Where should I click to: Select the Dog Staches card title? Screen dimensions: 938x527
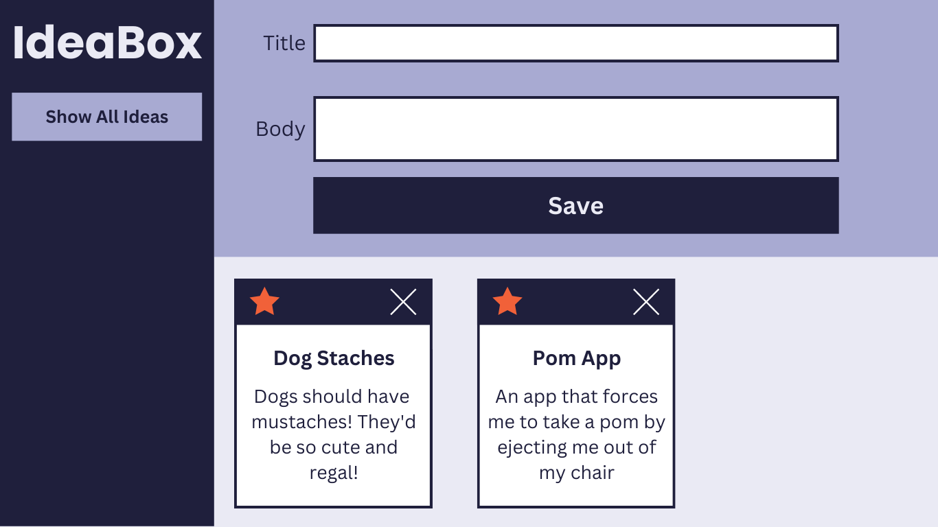pyautogui.click(x=334, y=358)
